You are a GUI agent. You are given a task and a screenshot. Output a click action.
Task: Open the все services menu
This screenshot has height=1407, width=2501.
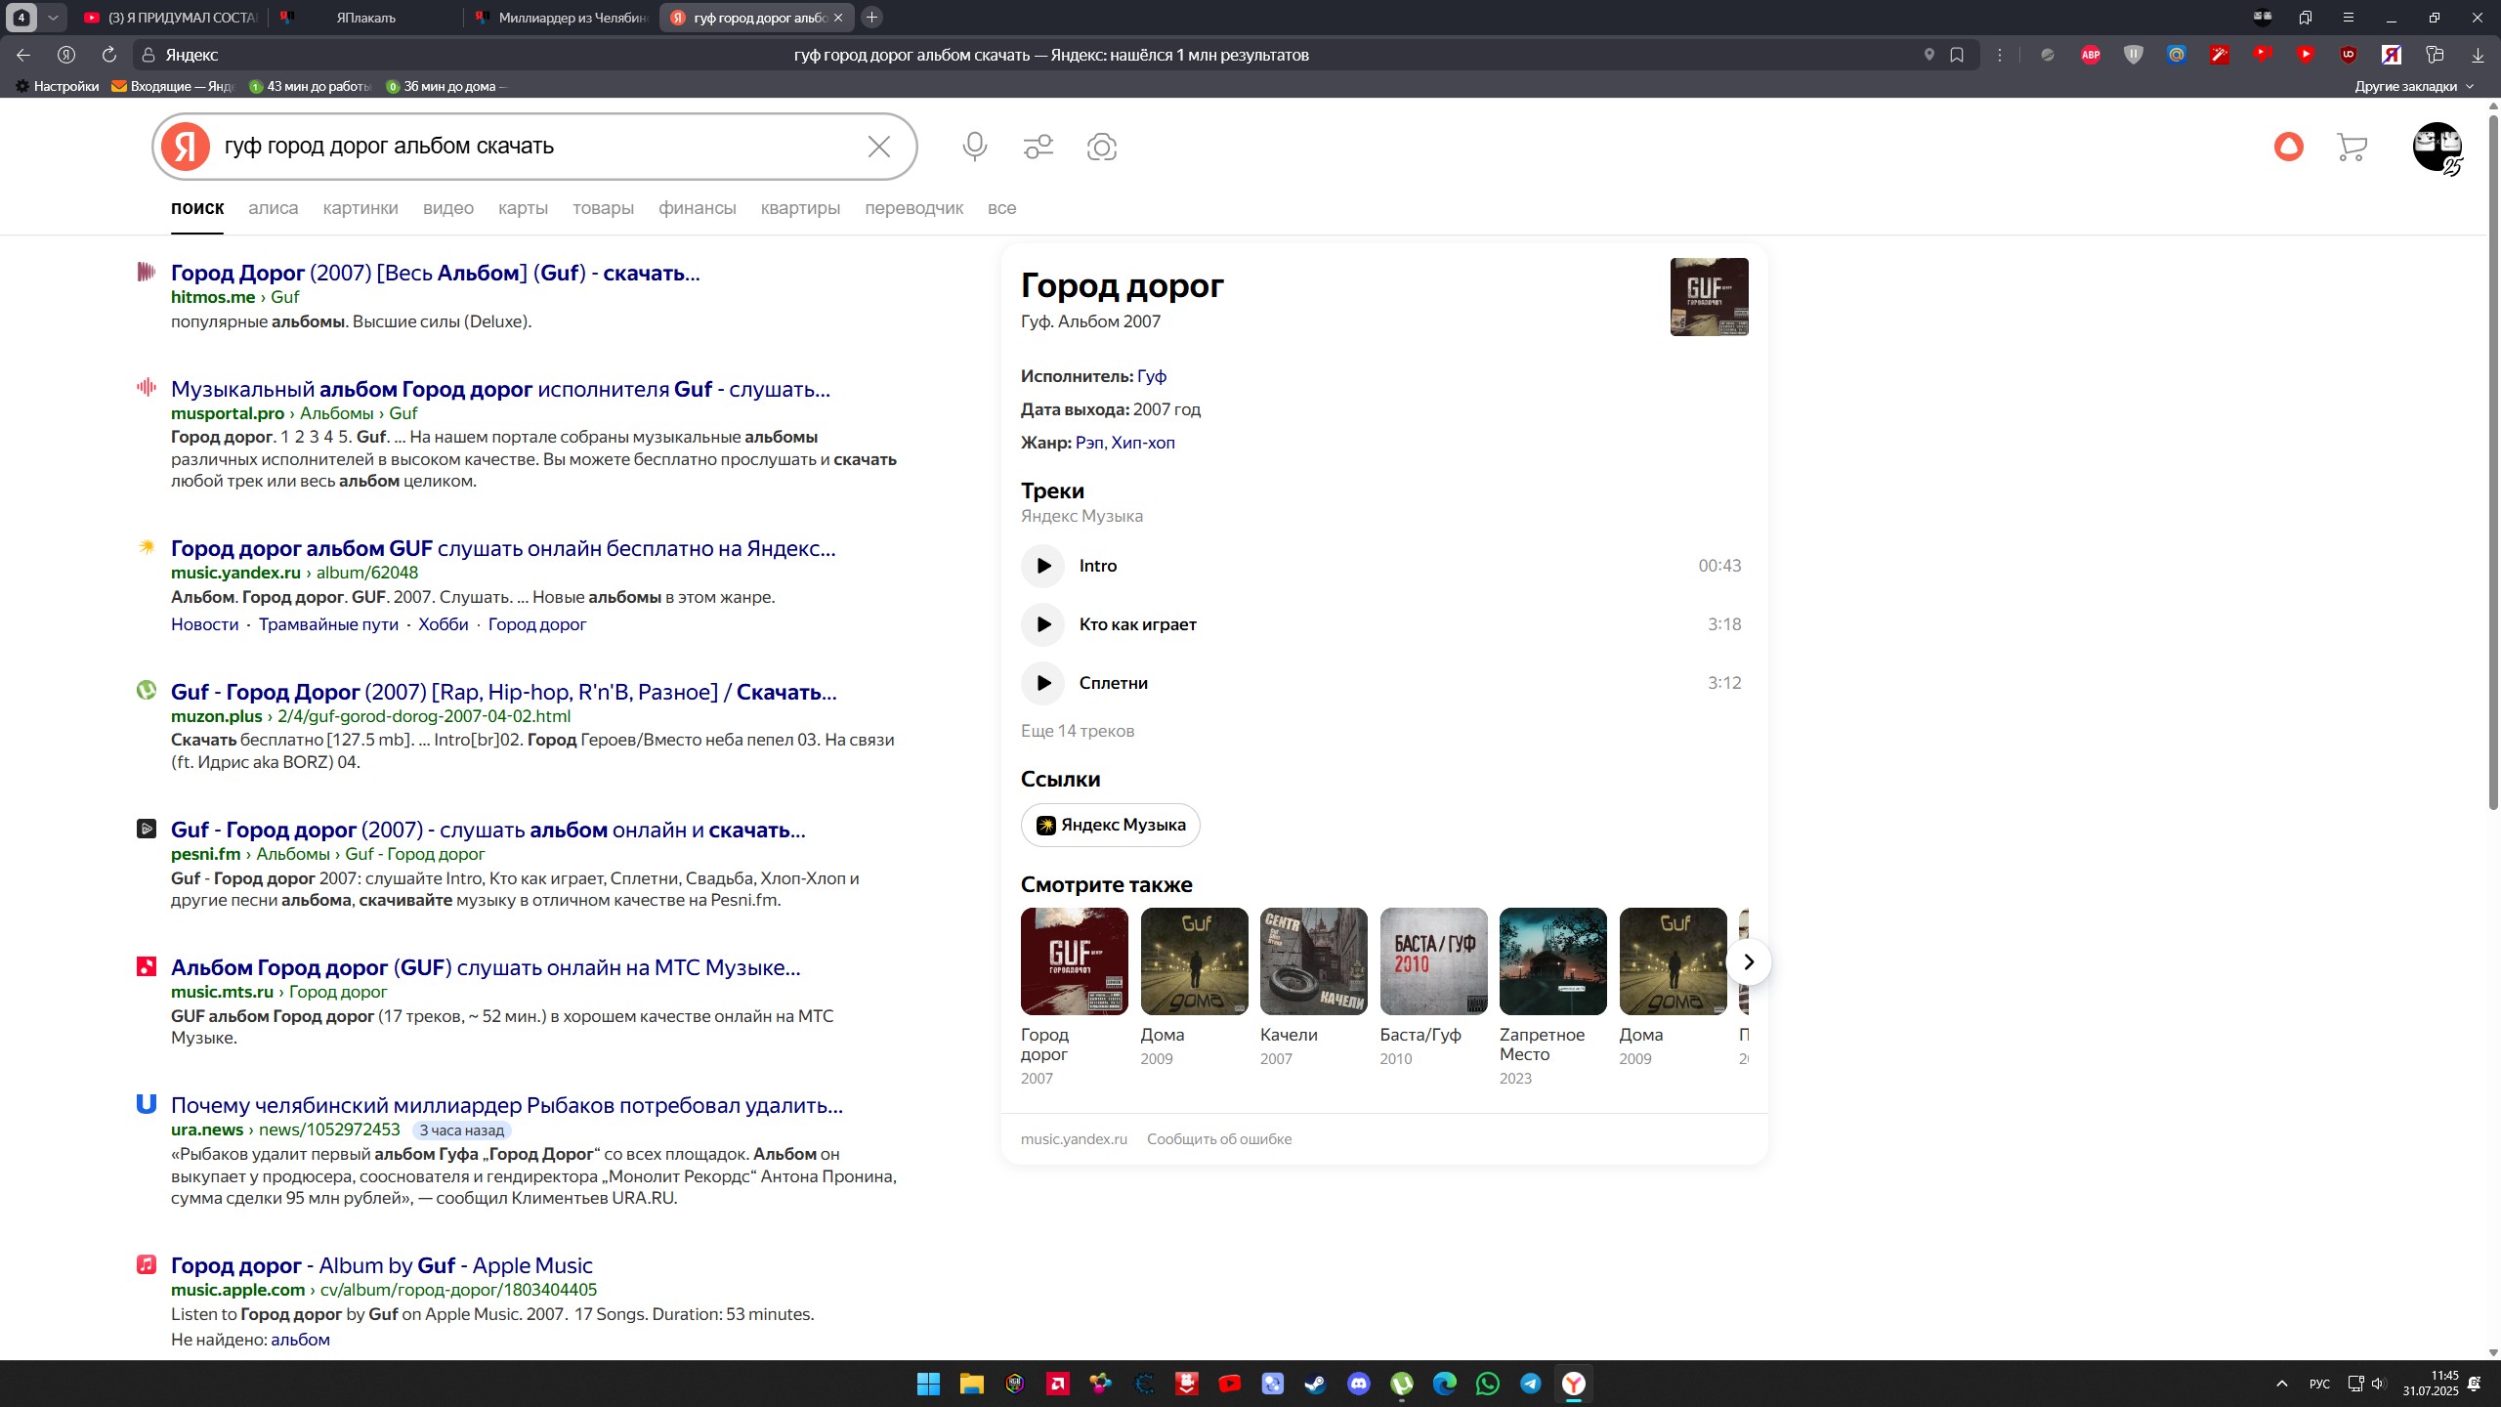tap(1001, 208)
